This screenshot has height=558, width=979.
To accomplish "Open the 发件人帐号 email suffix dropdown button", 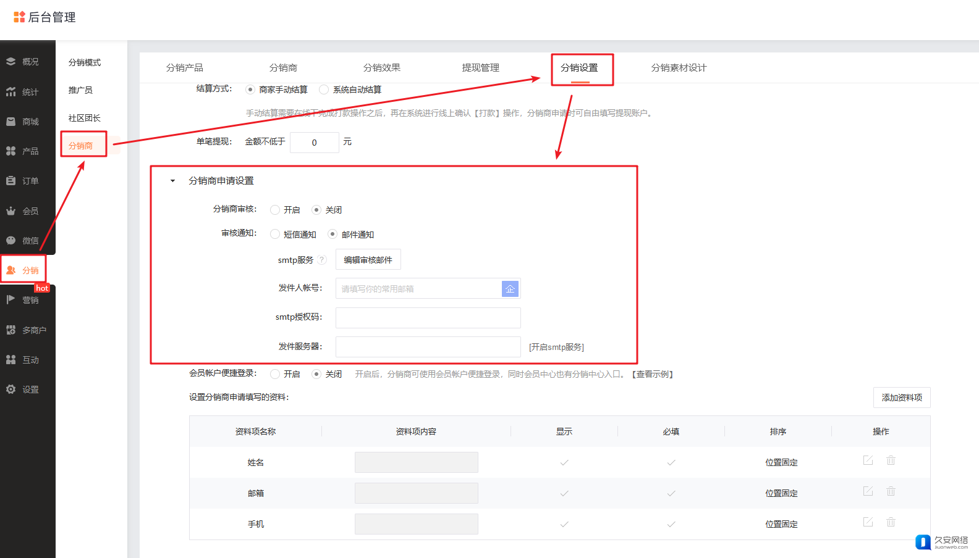I will pyautogui.click(x=510, y=289).
